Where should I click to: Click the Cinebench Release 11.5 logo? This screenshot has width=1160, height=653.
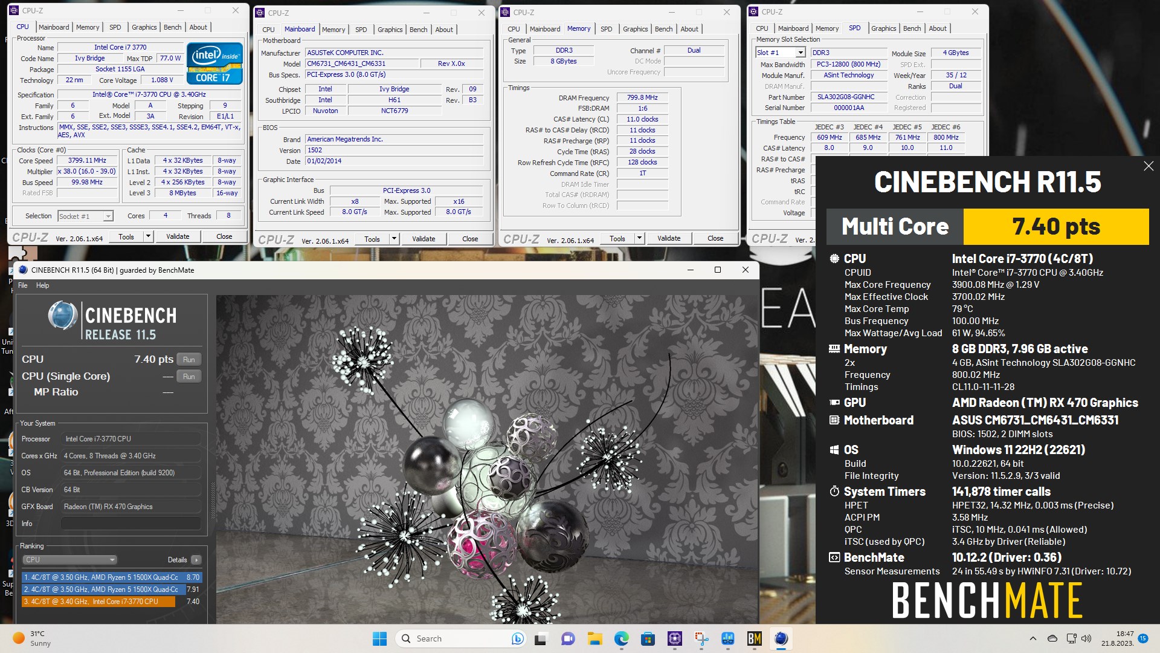click(112, 321)
